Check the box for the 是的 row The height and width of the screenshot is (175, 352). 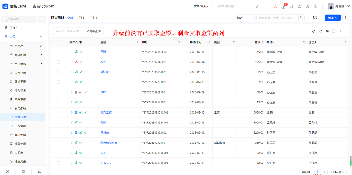point(59,92)
